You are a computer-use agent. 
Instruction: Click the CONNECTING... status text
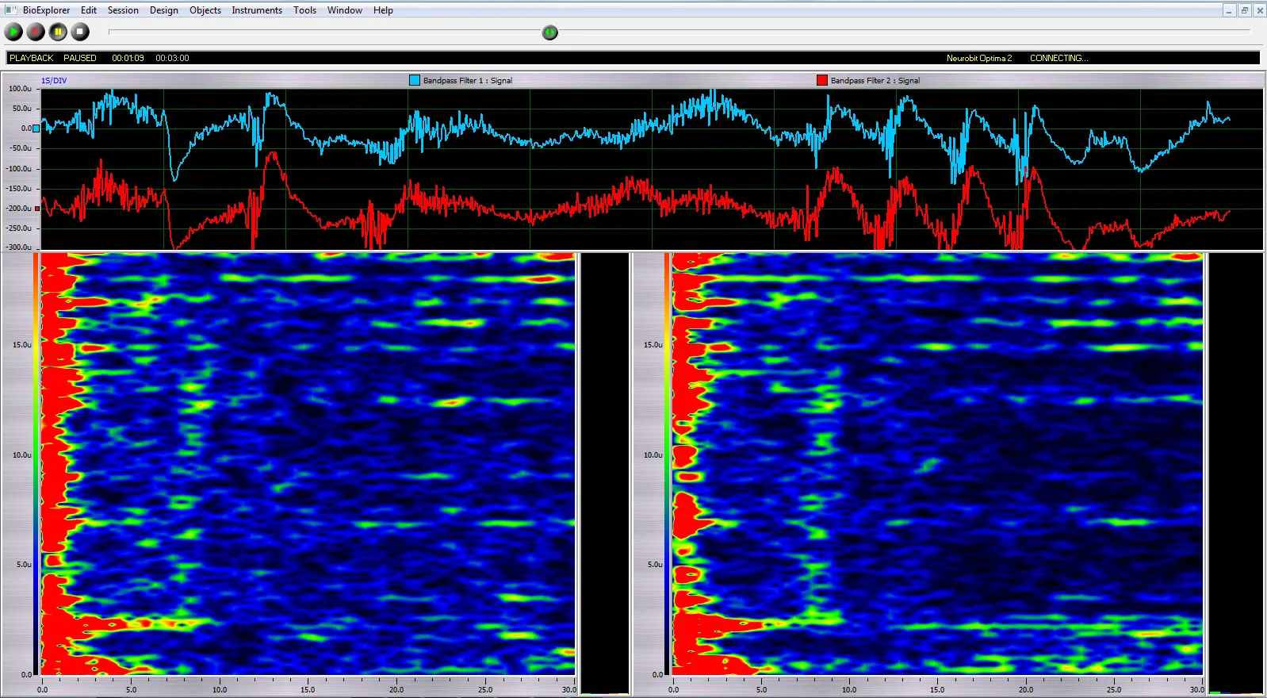click(x=1058, y=58)
